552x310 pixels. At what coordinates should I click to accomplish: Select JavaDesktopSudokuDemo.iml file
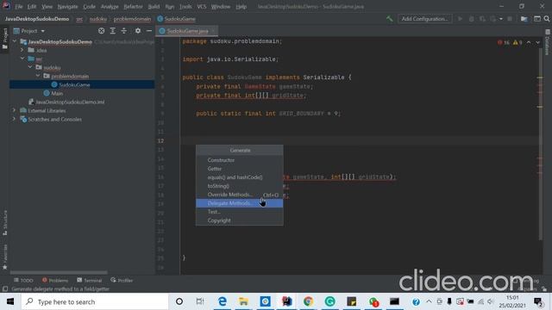(x=70, y=102)
